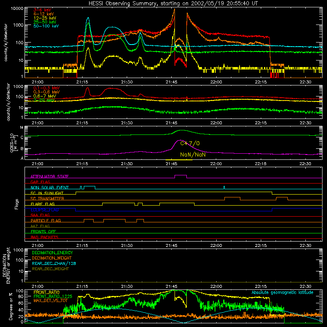Click the green 'FRONT_RATIO_1225' legend label
327x327 pixels.
[53, 296]
